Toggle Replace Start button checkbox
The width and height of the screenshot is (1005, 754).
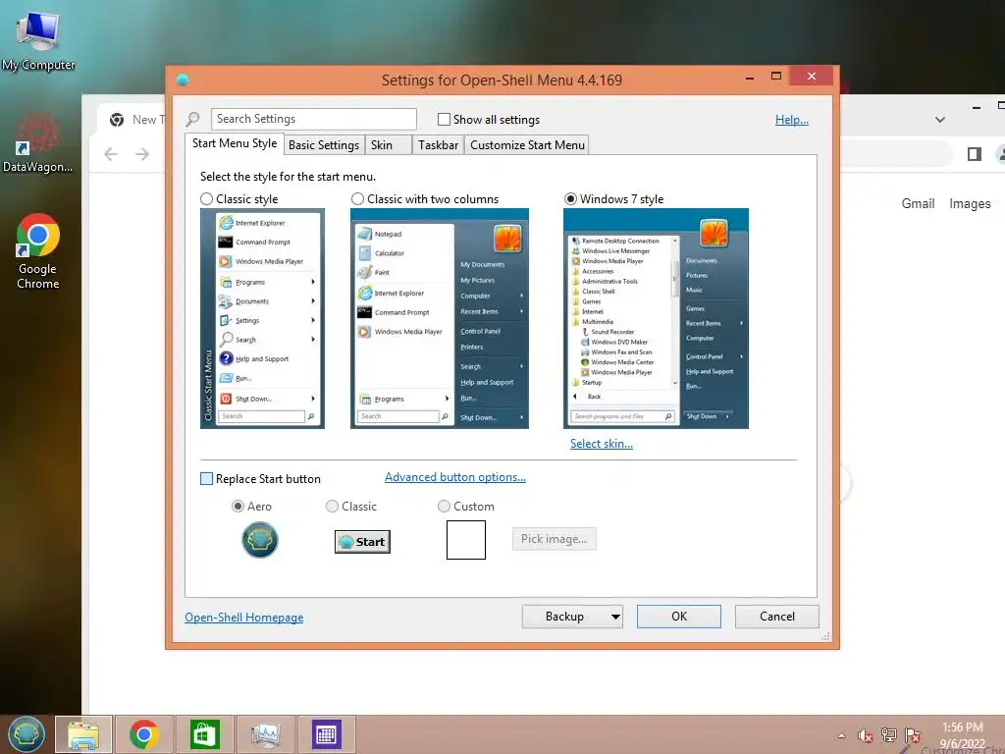pos(206,479)
